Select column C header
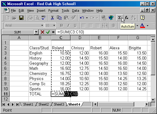157x114 pixels. pyautogui.click(x=61, y=38)
